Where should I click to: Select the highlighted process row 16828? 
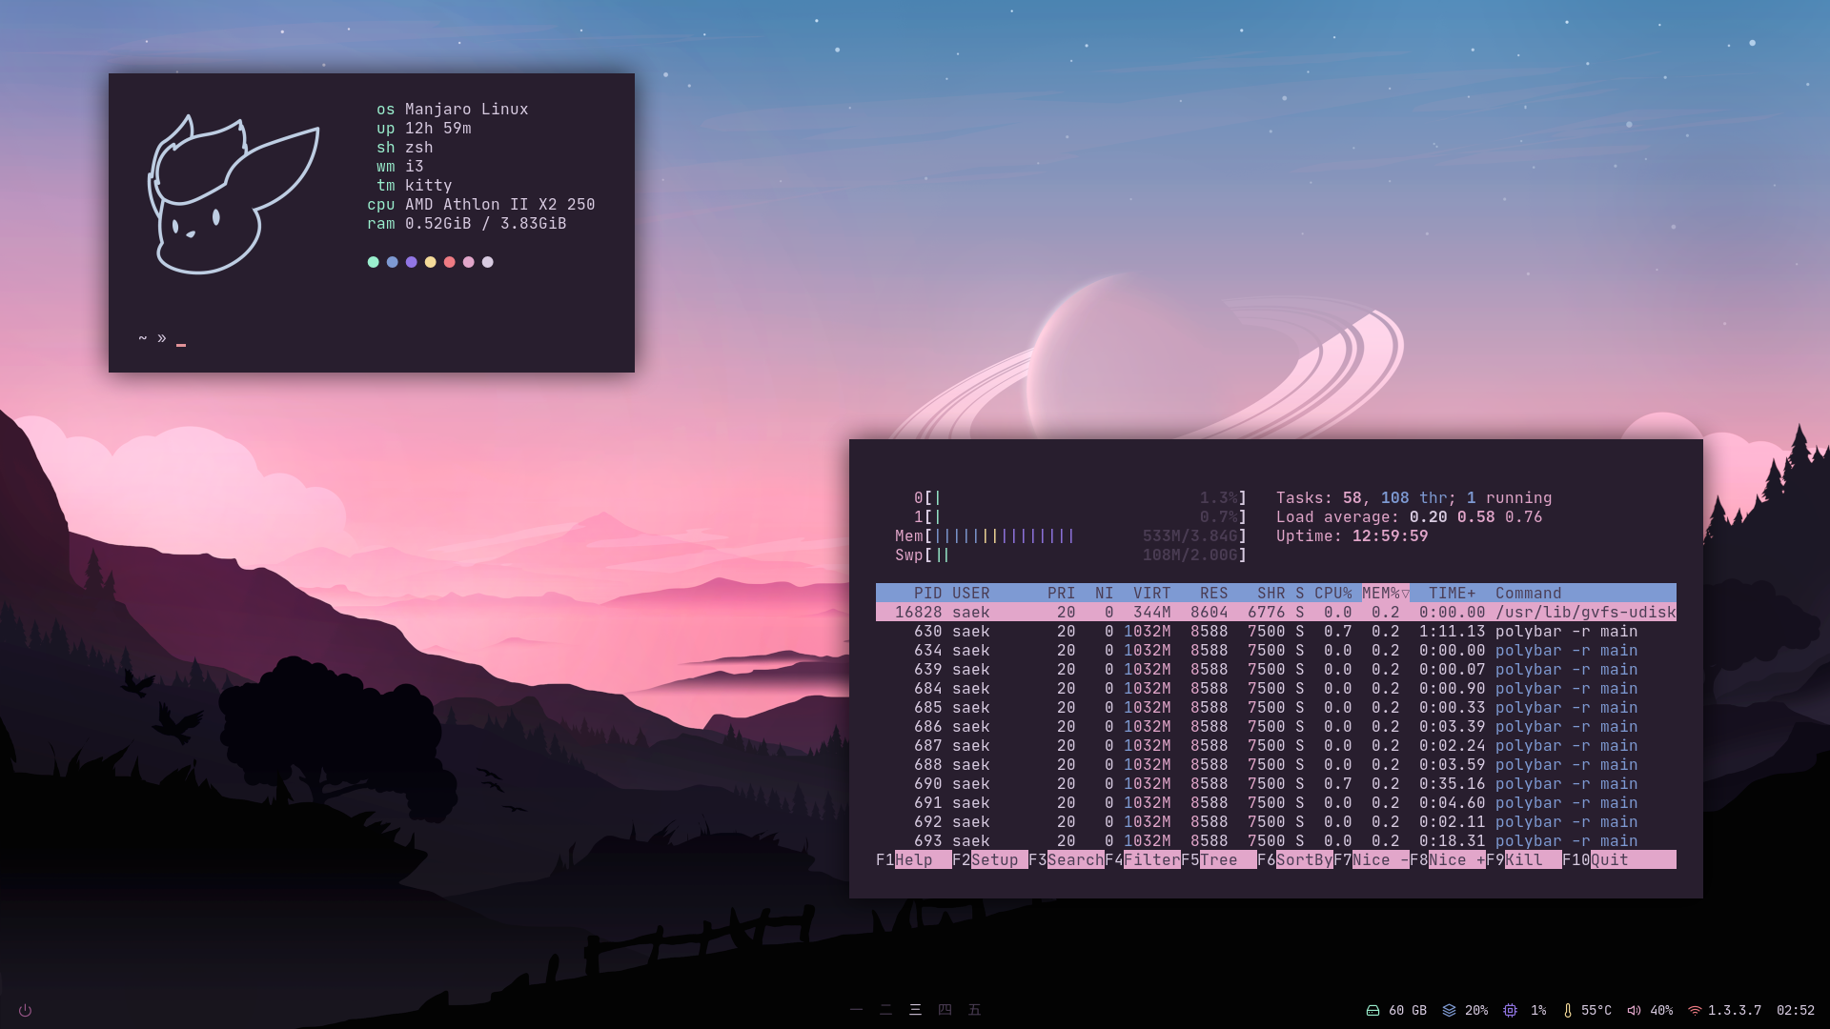click(x=1275, y=613)
